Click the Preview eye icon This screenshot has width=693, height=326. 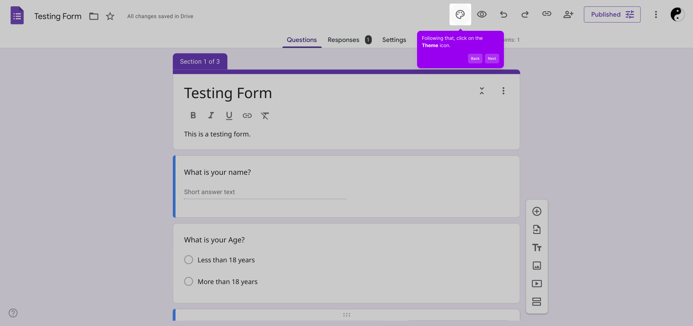click(482, 14)
